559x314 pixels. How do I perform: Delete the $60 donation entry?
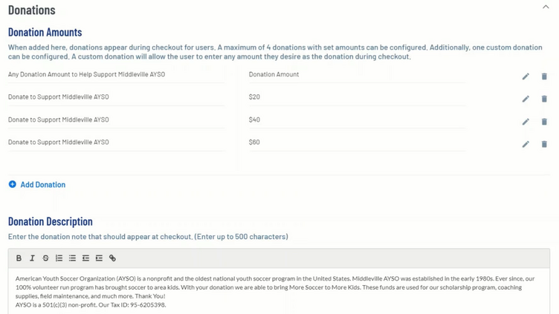[x=544, y=144]
